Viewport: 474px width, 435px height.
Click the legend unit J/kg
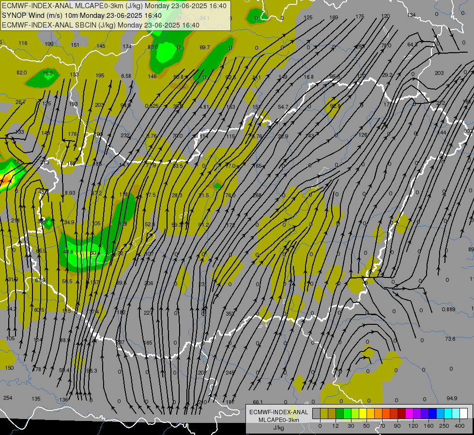pyautogui.click(x=278, y=428)
